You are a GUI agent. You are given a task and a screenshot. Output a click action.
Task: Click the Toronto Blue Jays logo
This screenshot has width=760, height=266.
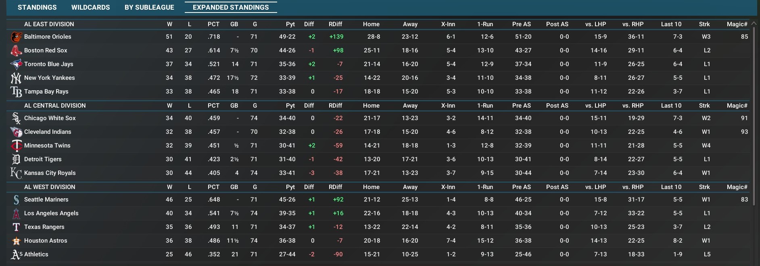pyautogui.click(x=16, y=64)
